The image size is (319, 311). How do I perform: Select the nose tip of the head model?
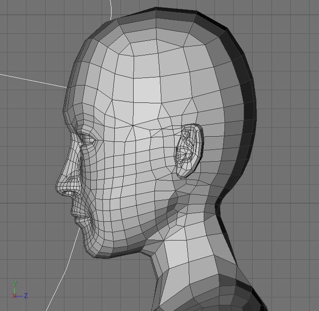point(59,188)
